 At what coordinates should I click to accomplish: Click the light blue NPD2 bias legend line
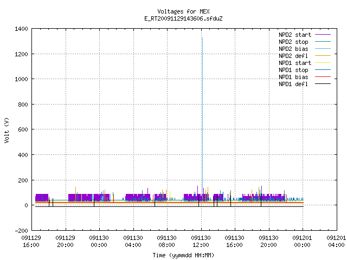[323, 48]
